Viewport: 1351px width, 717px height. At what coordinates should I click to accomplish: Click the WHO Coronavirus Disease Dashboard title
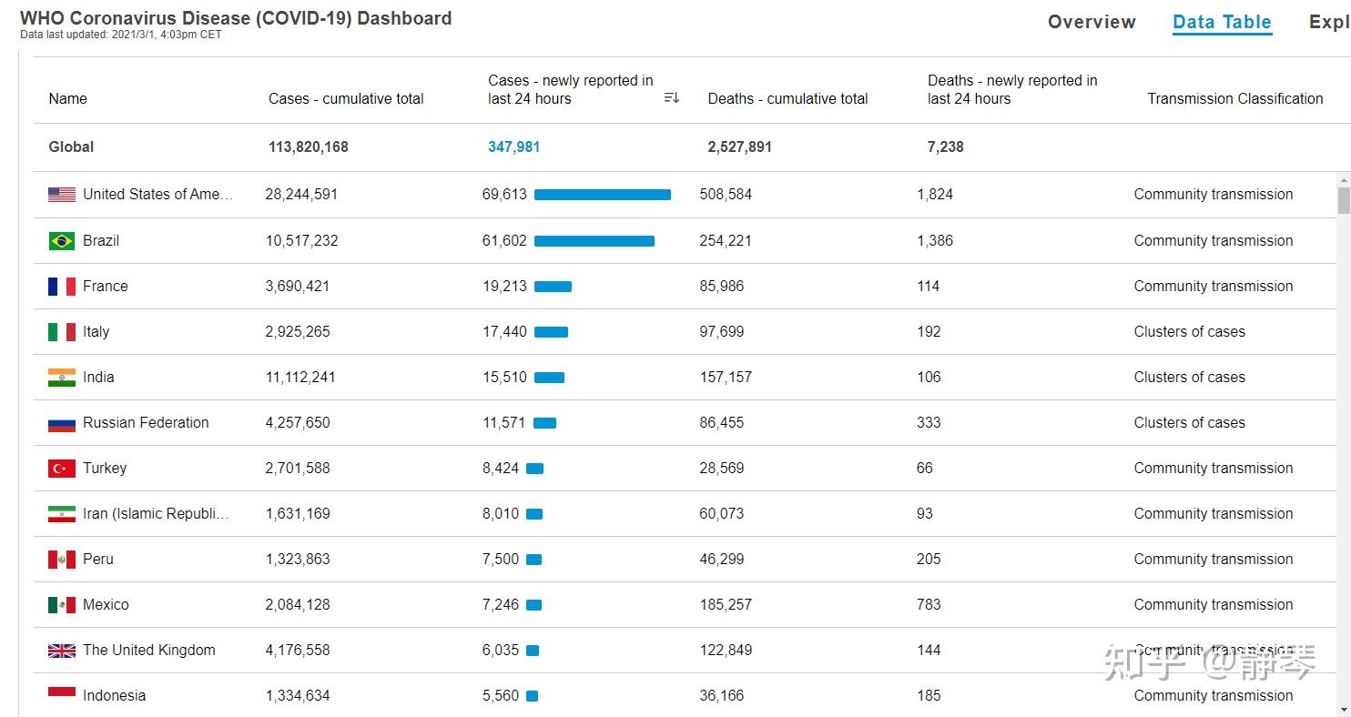[236, 18]
